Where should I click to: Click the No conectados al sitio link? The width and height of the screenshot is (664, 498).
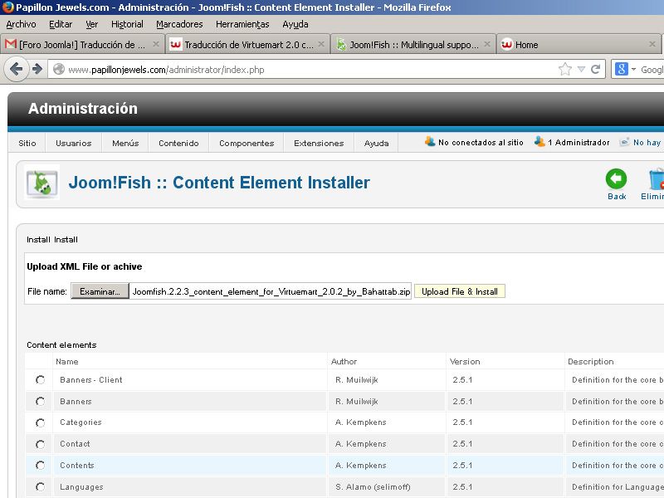[x=481, y=142]
